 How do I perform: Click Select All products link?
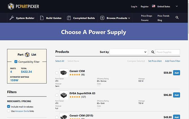[60, 61]
